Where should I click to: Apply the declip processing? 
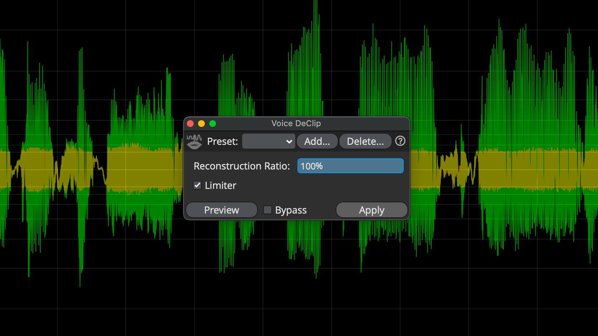coord(371,210)
